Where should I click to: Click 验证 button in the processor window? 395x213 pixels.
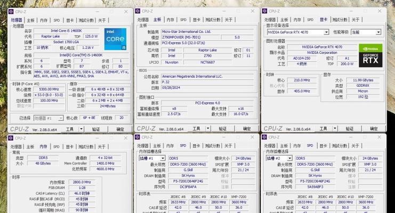tap(96, 129)
